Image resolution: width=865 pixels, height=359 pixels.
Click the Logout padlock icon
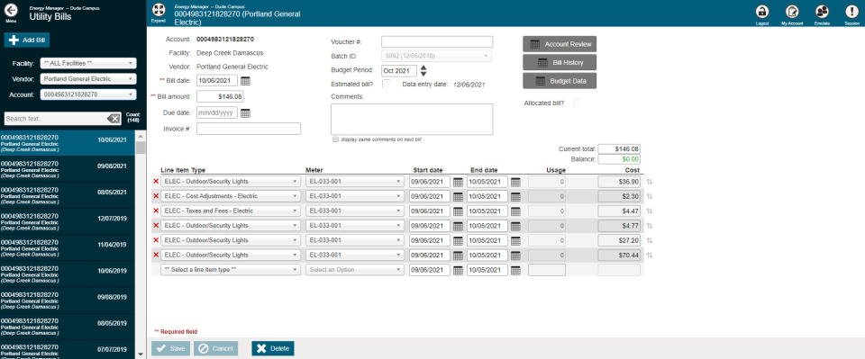coord(762,11)
